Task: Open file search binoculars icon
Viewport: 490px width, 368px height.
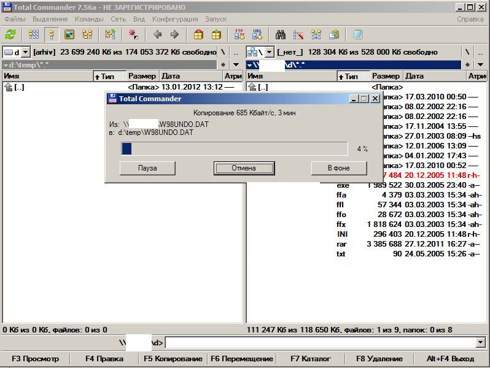Action: click(x=281, y=34)
